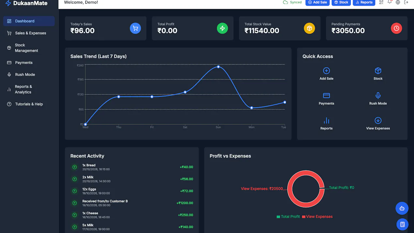
Task: Go to Dashboard in the sidebar
Action: tap(29, 21)
